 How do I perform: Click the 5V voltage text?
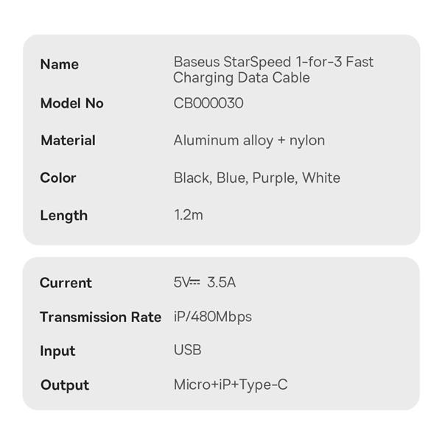point(181,282)
